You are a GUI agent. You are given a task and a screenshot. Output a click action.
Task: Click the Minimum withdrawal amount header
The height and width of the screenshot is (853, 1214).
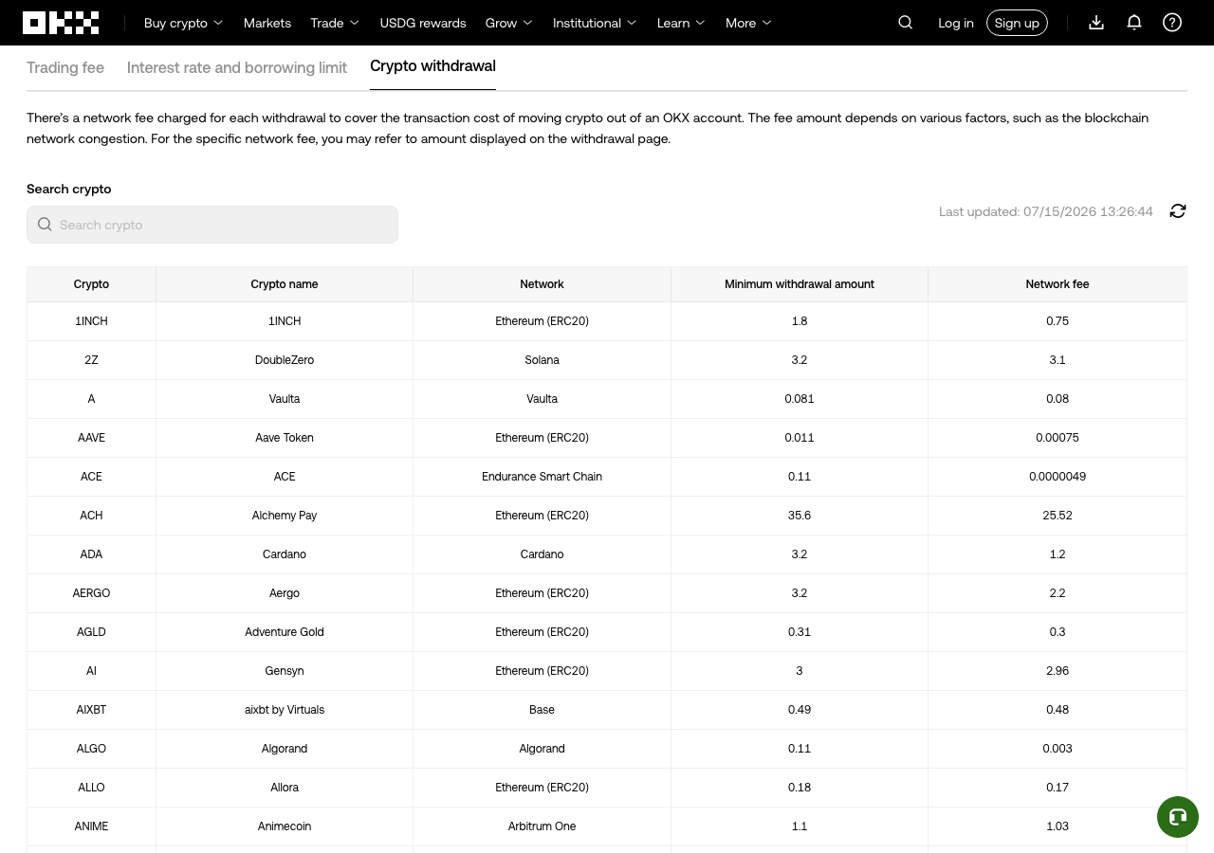coord(800,284)
